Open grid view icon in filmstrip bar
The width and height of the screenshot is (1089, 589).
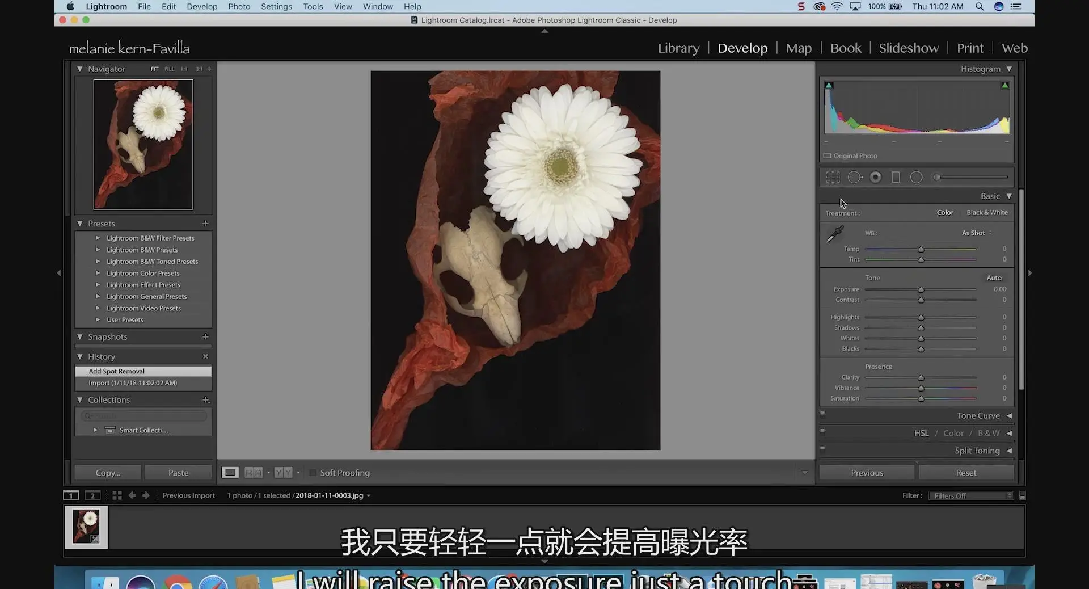[117, 495]
